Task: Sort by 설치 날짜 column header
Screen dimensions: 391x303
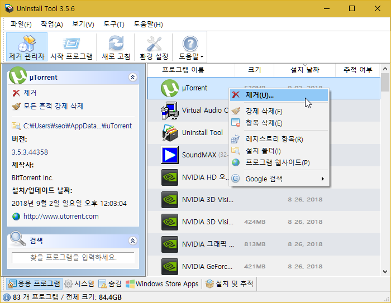Action: click(x=305, y=70)
